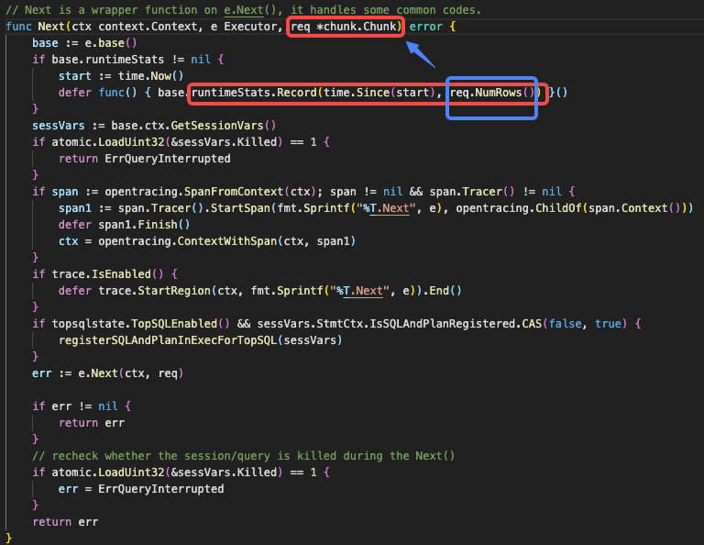The width and height of the screenshot is (704, 545).
Task: Click the blue-boxed req.NumRows() call
Action: 491,93
